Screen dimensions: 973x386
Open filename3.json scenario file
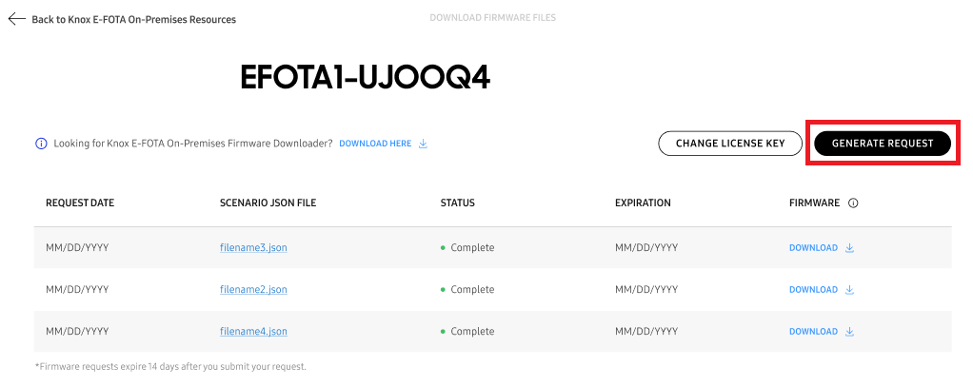tap(253, 248)
